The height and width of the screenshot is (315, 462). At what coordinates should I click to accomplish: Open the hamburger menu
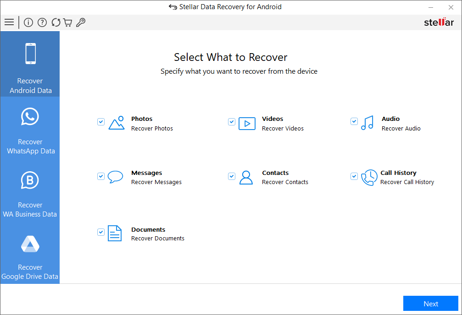[x=9, y=22]
